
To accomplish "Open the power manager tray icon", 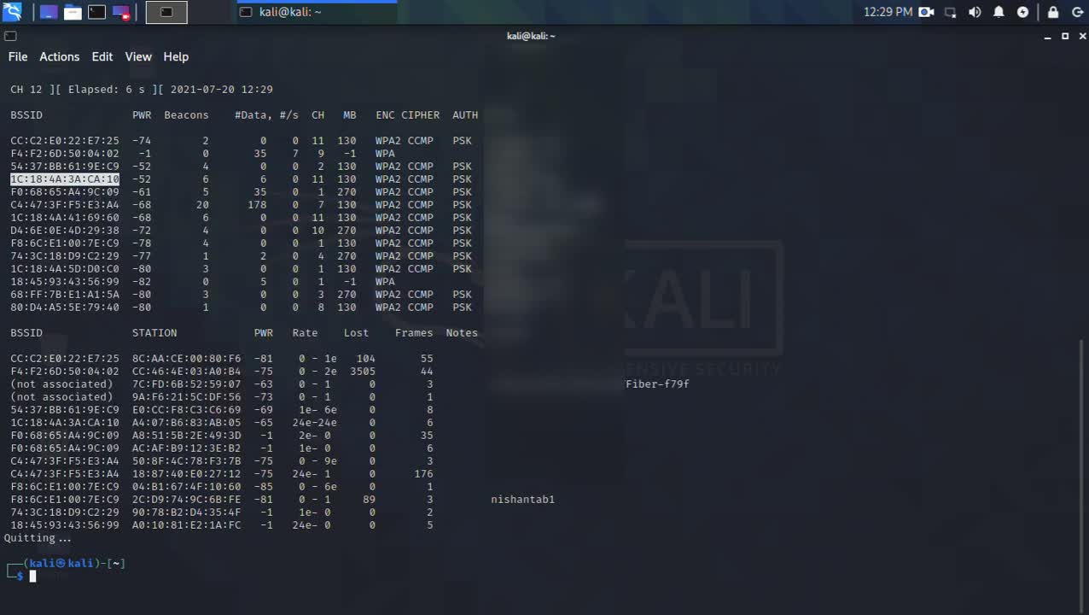I will [x=1022, y=12].
